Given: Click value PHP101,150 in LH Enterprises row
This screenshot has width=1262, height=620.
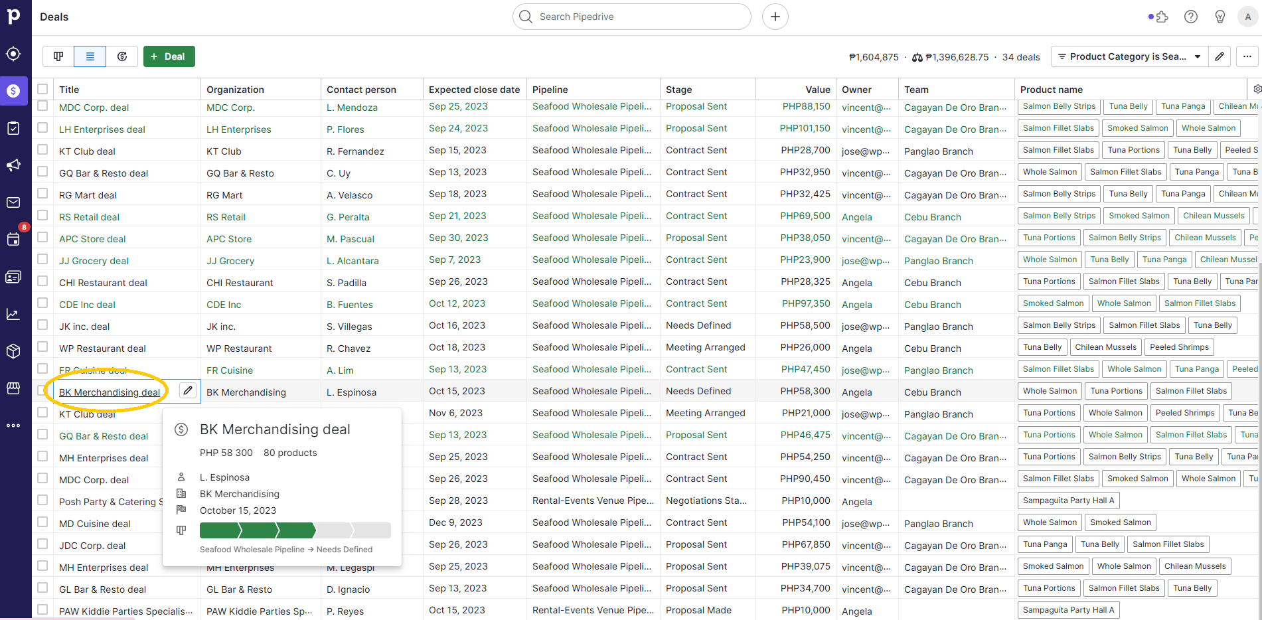Looking at the screenshot, I should (x=805, y=128).
